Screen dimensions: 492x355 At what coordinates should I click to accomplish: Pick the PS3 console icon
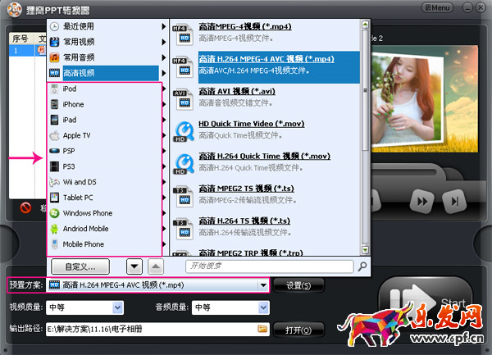[56, 166]
